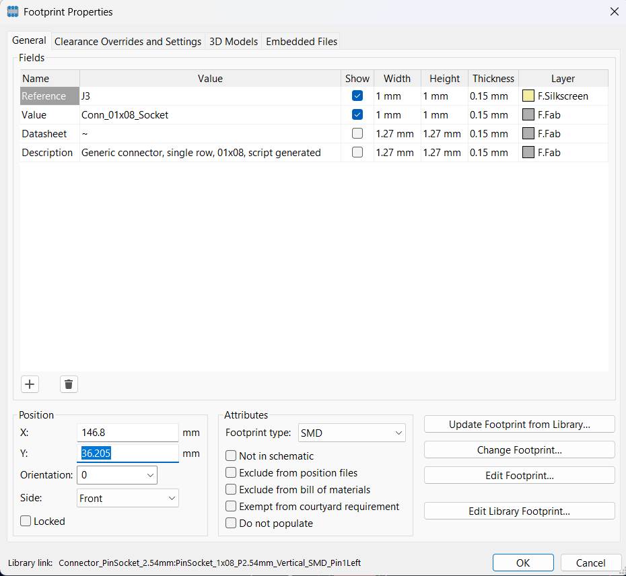The image size is (626, 576).
Task: Click the F.Silkscreen layer color swatch
Action: (528, 96)
